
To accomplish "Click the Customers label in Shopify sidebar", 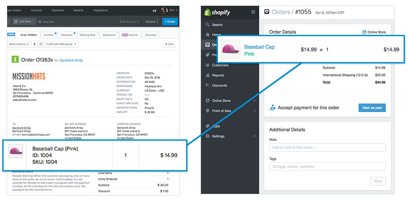I will tap(220, 65).
